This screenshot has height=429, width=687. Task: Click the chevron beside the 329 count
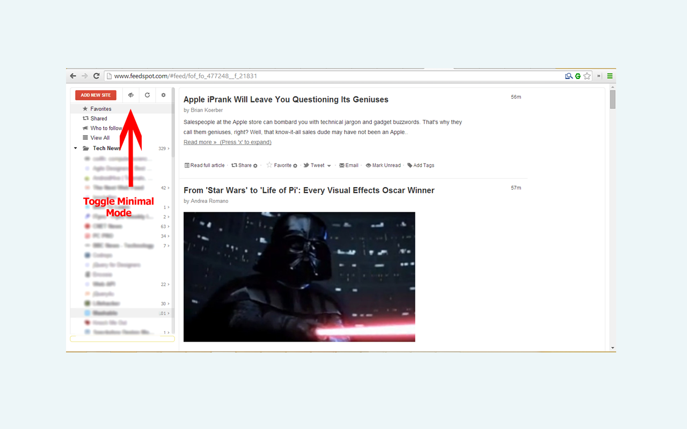(169, 149)
